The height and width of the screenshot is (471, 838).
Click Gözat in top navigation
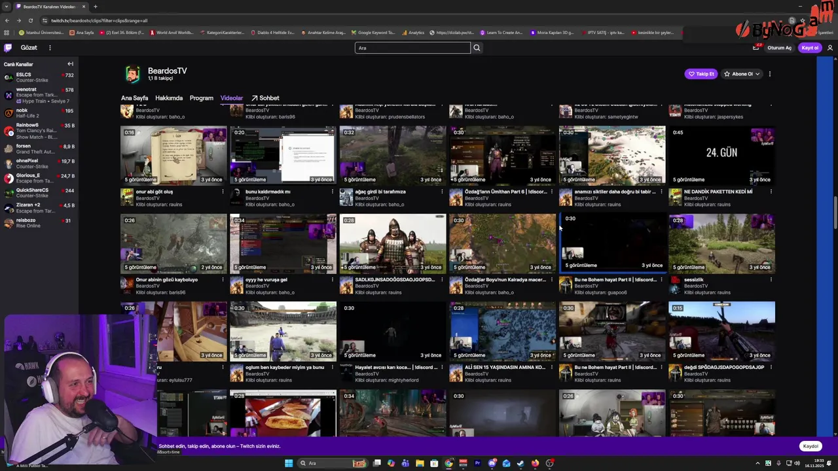click(29, 48)
